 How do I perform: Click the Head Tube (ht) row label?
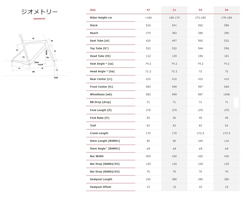[x=100, y=56]
